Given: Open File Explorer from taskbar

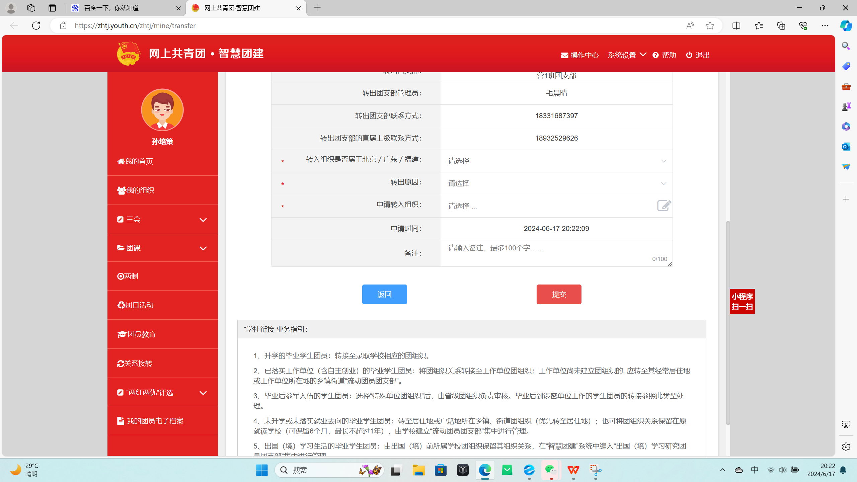Looking at the screenshot, I should pyautogui.click(x=418, y=470).
